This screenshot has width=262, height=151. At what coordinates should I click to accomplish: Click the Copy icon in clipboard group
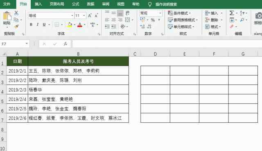pyautogui.click(x=16, y=20)
